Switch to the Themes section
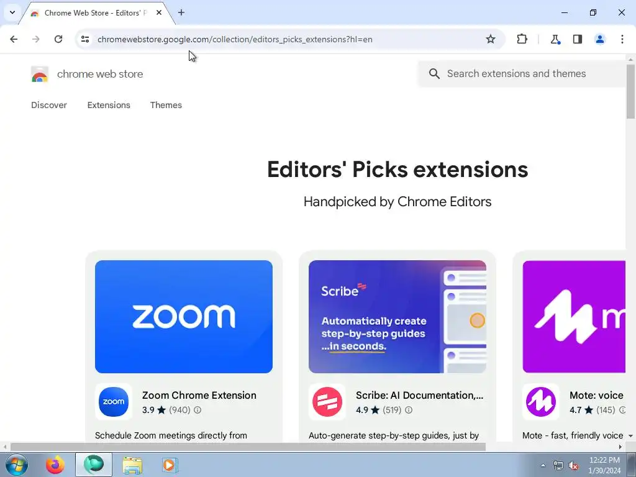This screenshot has height=477, width=636. coord(166,105)
